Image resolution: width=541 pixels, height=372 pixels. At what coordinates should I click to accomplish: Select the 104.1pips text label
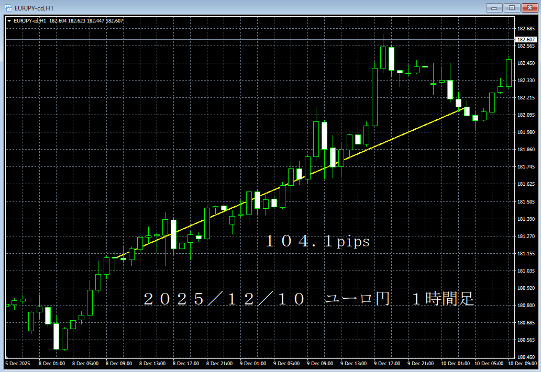click(317, 242)
